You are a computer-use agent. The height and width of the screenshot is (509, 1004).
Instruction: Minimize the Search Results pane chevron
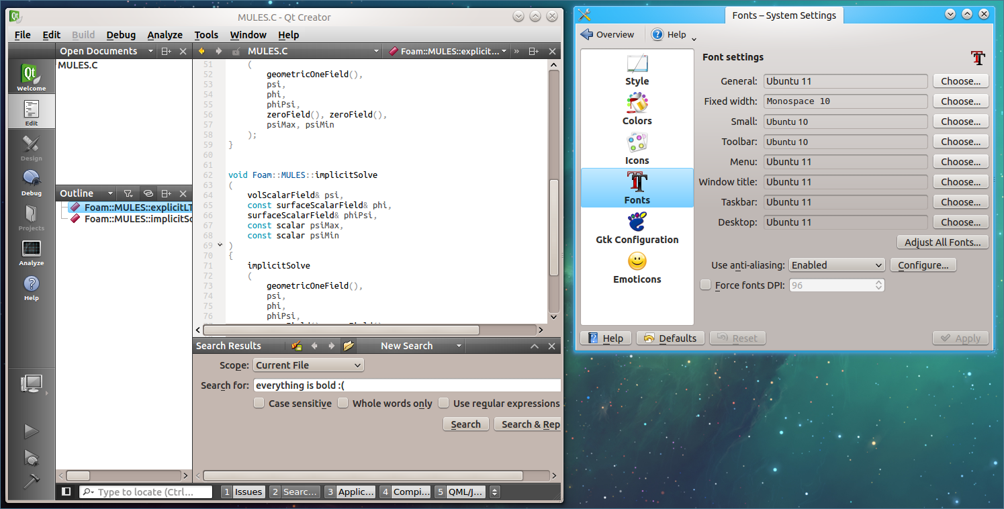[535, 346]
